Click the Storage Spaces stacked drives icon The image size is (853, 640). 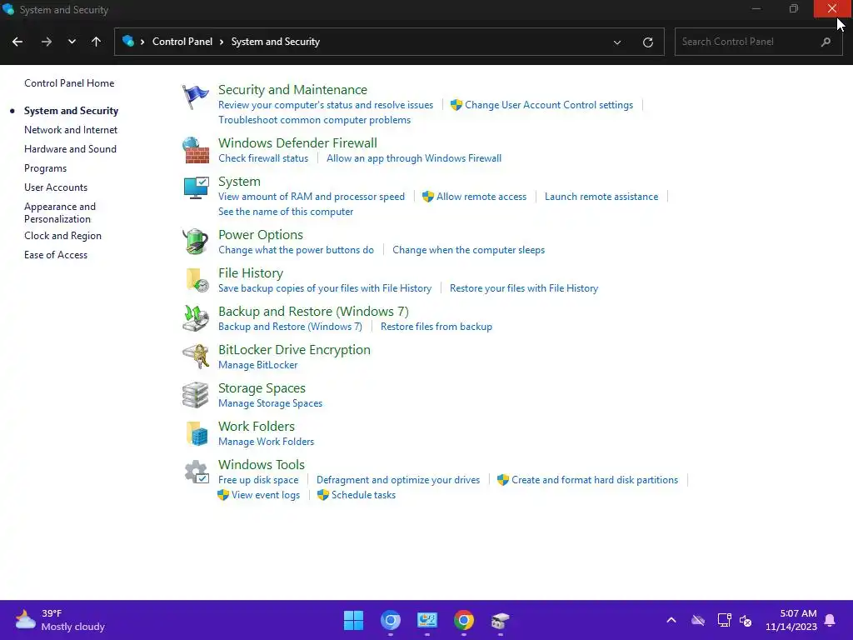[196, 395]
